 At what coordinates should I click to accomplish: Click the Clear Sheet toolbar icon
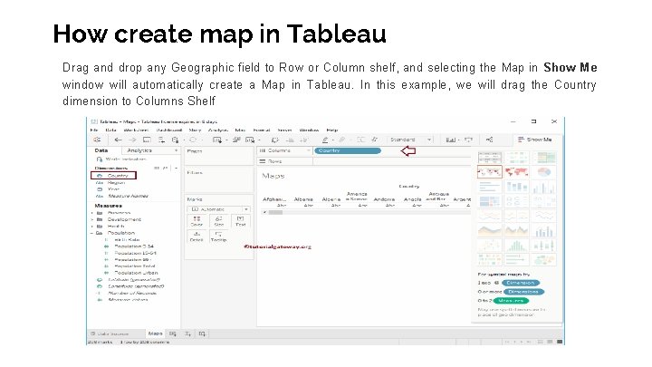coord(250,140)
